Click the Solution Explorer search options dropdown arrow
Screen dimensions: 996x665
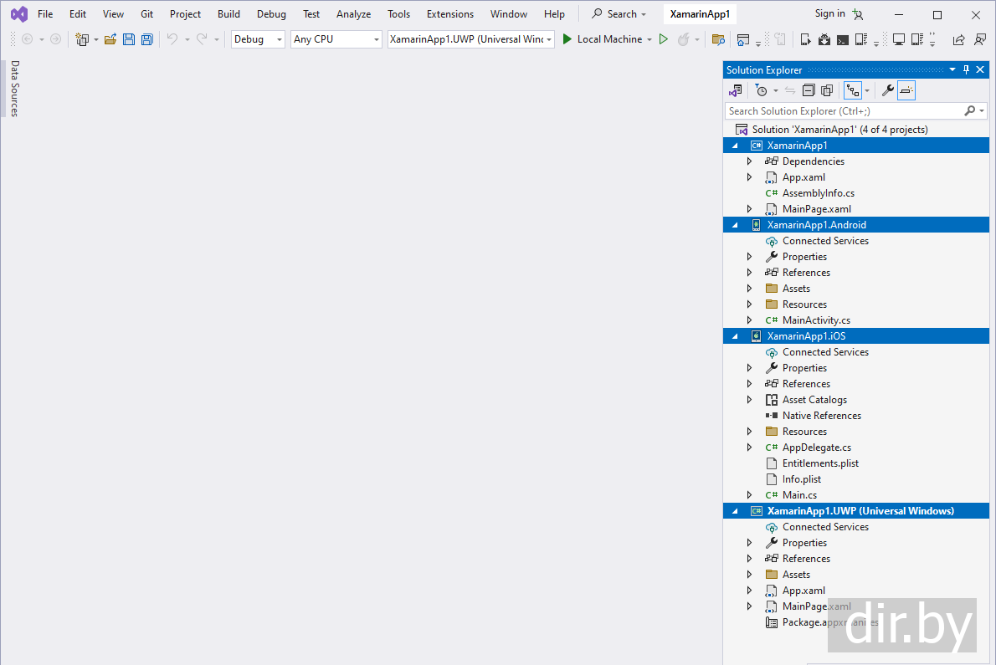coord(982,111)
